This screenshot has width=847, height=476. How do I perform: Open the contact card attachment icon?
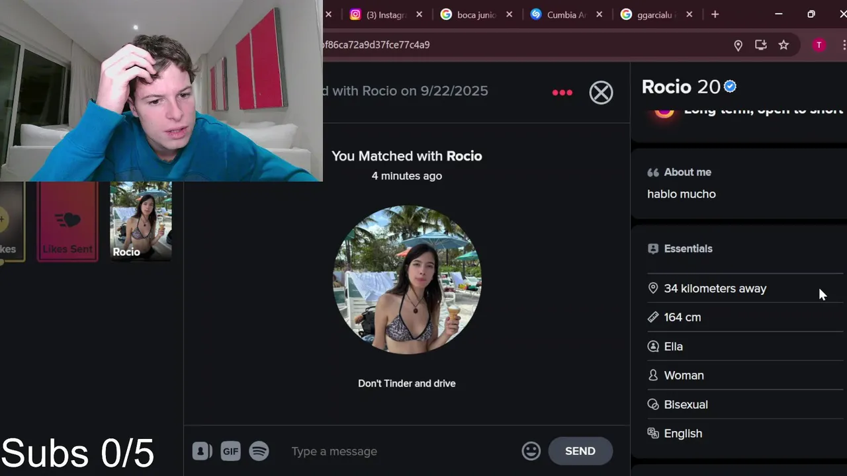point(202,451)
